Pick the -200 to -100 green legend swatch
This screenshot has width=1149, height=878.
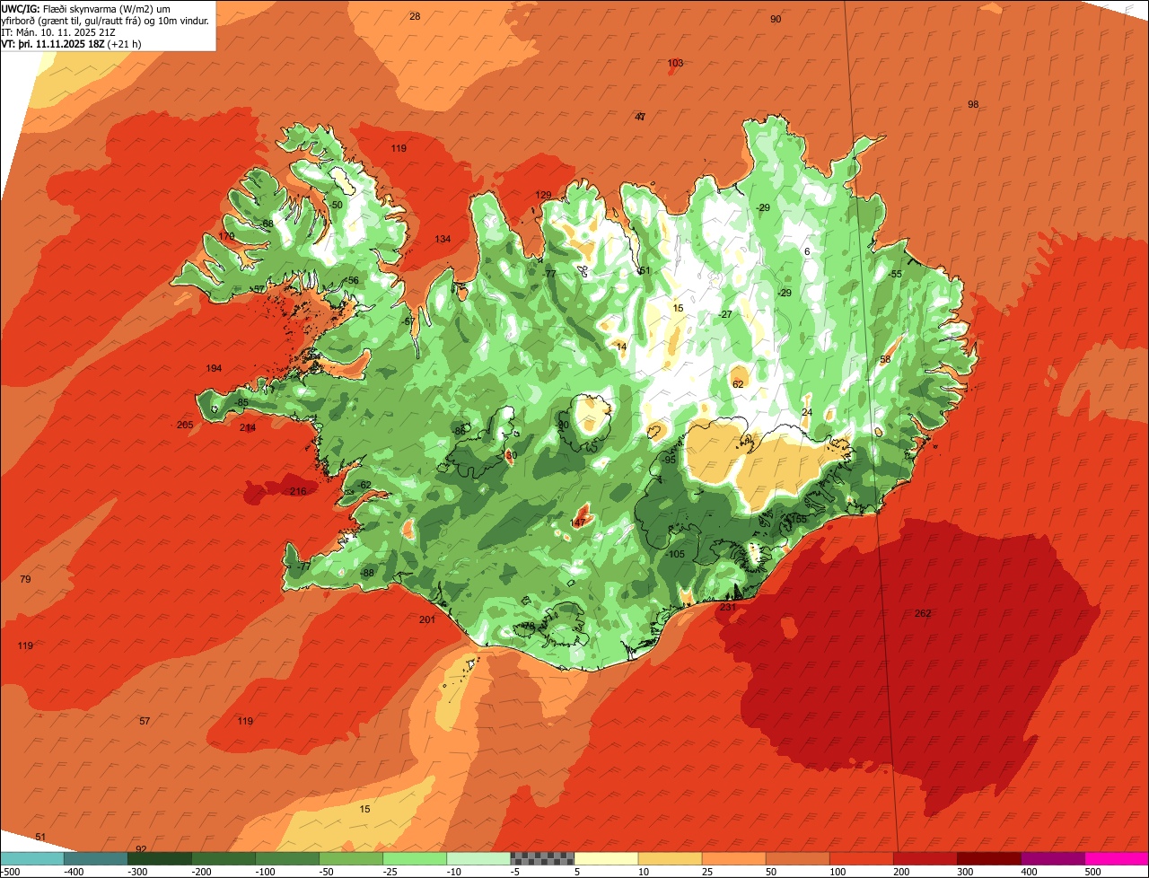click(x=223, y=858)
